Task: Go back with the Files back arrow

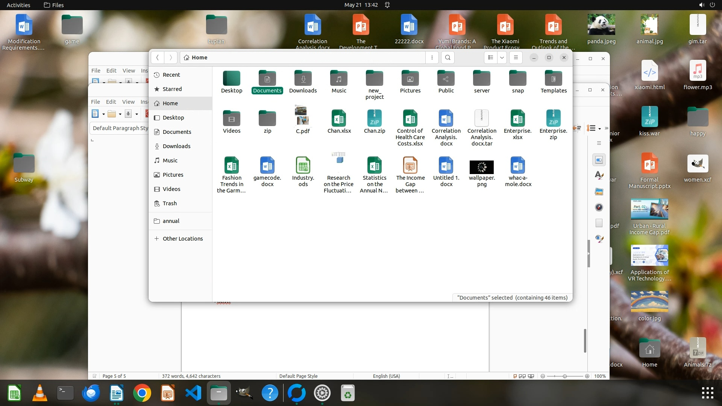Action: pos(158,58)
